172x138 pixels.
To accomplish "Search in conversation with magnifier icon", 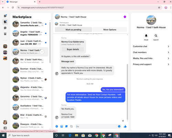I will pyautogui.click(x=156, y=36).
